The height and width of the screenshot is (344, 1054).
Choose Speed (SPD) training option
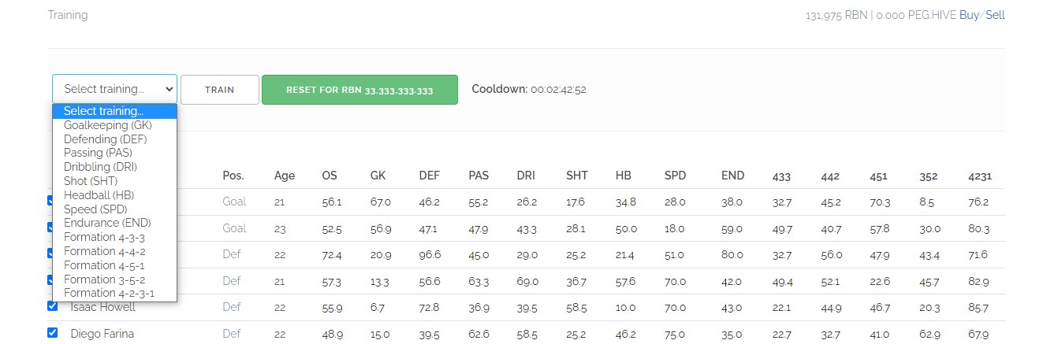point(115,209)
